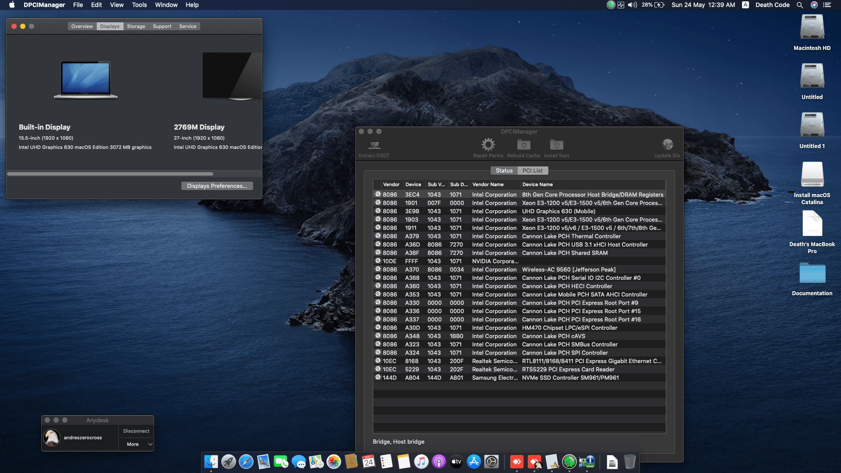The image size is (841, 473).
Task: Open Spotlight search in menu bar
Action: point(800,5)
